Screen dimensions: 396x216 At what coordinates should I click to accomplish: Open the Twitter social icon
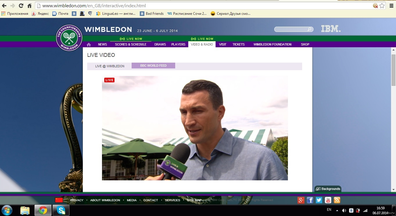click(319, 200)
